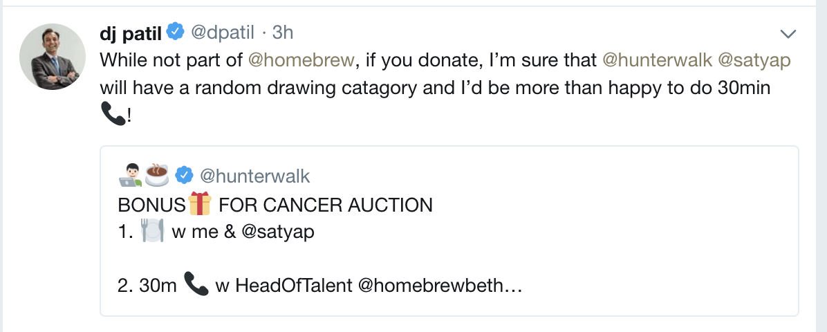This screenshot has width=827, height=332.
Task: Click the 3h tweet timestamp
Action: [284, 33]
